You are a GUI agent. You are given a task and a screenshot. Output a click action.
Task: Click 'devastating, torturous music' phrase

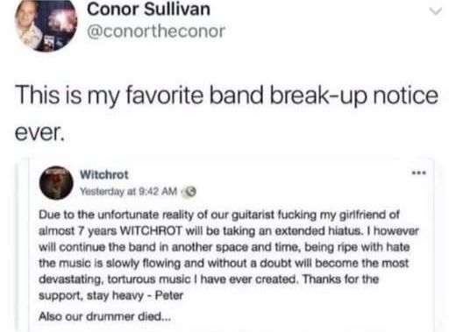115,279
